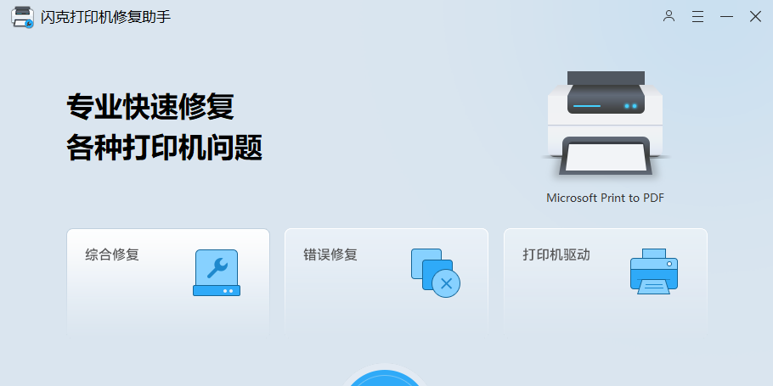Click the headline 各种打印机问题

(x=164, y=148)
